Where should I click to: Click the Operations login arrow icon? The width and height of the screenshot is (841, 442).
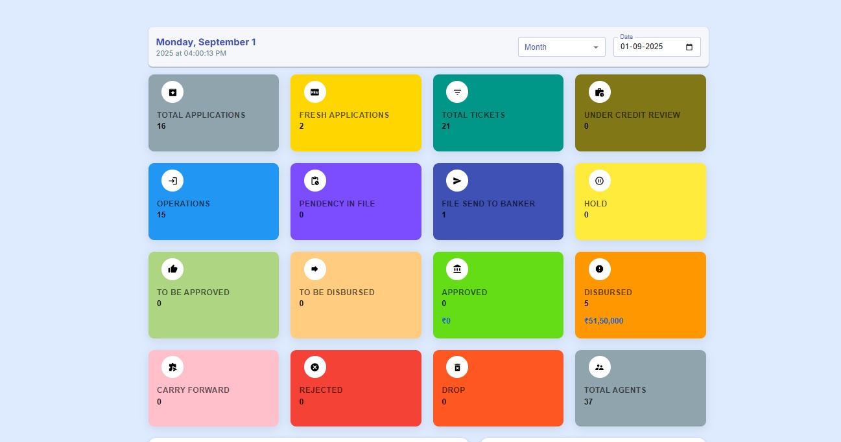point(172,181)
